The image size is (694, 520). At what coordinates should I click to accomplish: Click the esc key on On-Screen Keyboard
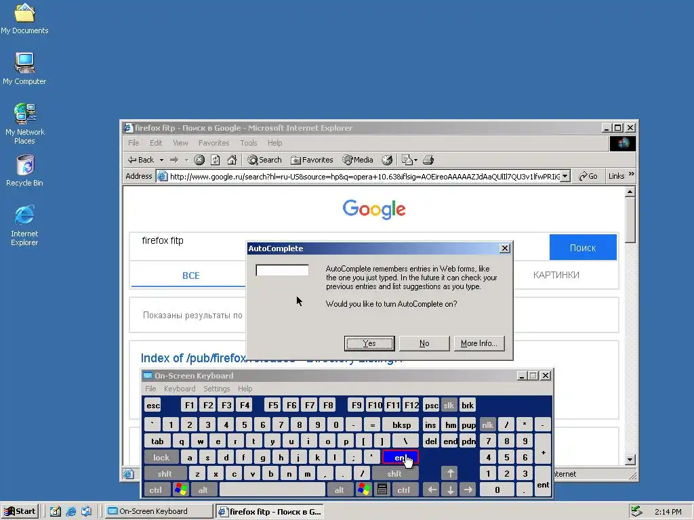[153, 405]
